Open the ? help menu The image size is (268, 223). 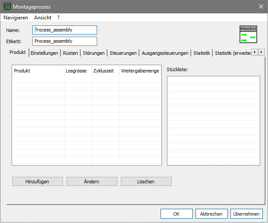tap(58, 18)
